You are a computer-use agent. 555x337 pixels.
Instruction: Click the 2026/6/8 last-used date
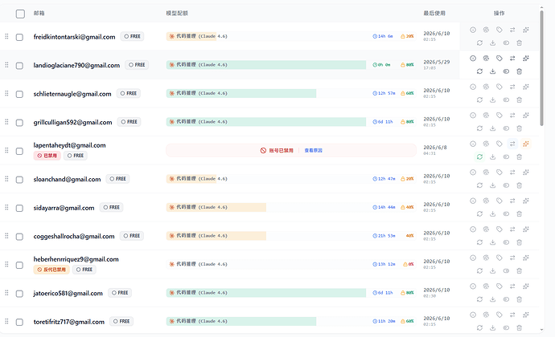click(x=434, y=148)
